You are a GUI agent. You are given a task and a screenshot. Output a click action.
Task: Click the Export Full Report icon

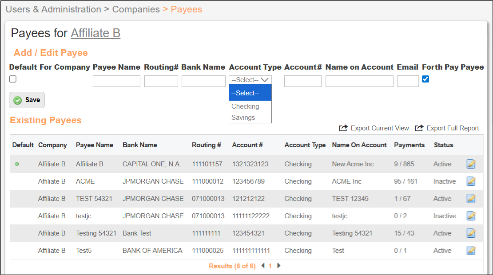(419, 128)
